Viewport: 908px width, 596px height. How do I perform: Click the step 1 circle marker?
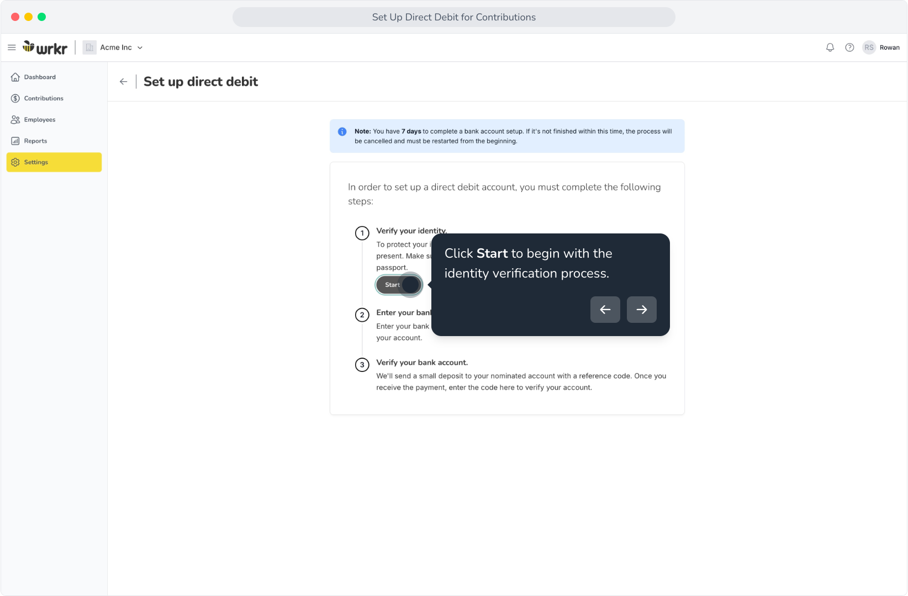362,233
